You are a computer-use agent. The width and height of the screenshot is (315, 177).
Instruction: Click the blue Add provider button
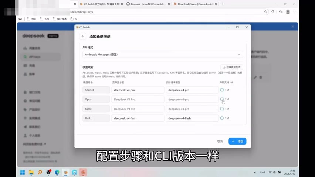pyautogui.click(x=237, y=141)
